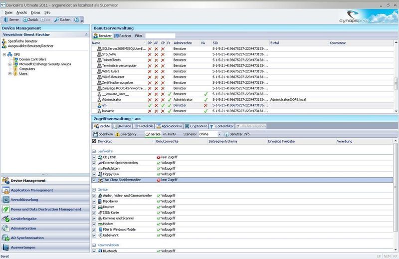Image resolution: width=399 pixels, height=259 pixels.
Task: Click the Speichern save icon
Action: pyautogui.click(x=96, y=134)
